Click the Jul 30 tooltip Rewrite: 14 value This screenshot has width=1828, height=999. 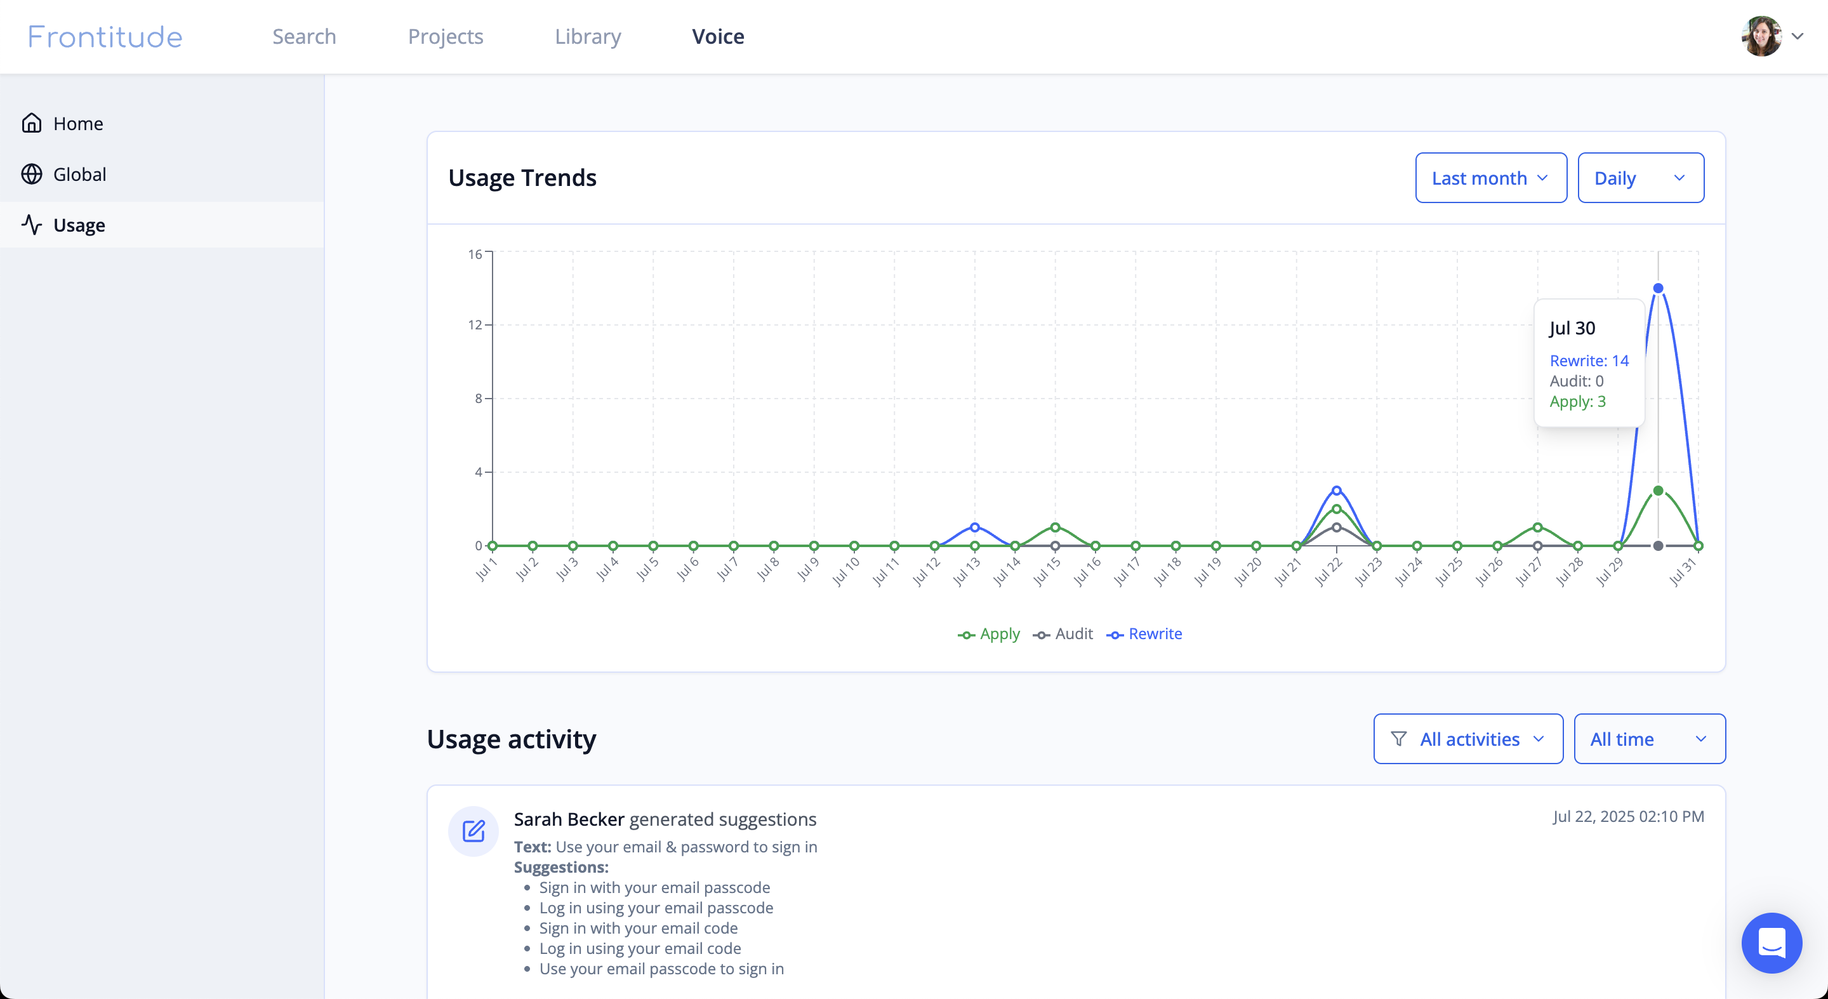click(x=1589, y=361)
